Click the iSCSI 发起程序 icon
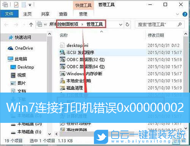 coord(62,52)
